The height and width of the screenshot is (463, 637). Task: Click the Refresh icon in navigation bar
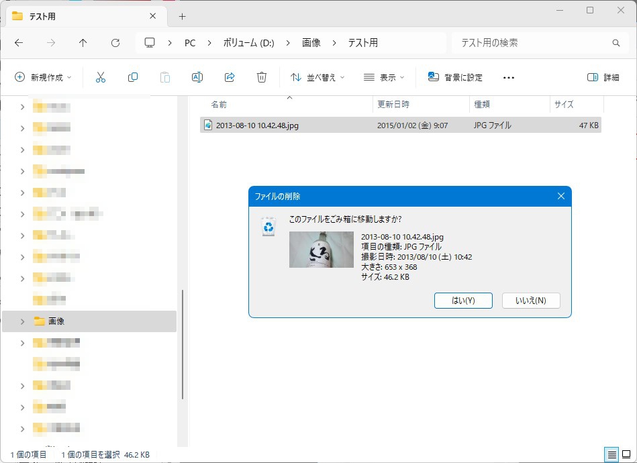(115, 43)
